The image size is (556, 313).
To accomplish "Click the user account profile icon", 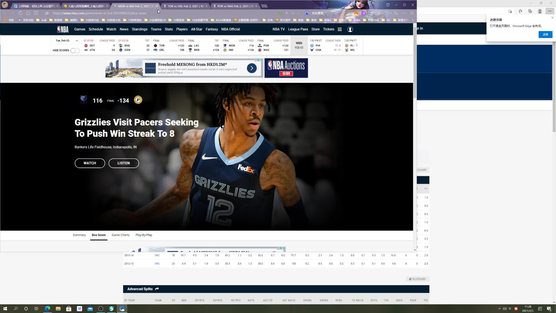I will pyautogui.click(x=350, y=29).
